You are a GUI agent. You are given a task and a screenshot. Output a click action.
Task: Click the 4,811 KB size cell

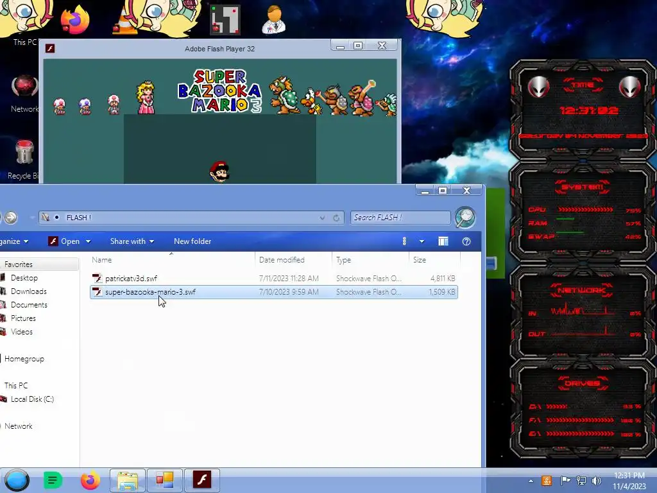pyautogui.click(x=443, y=279)
